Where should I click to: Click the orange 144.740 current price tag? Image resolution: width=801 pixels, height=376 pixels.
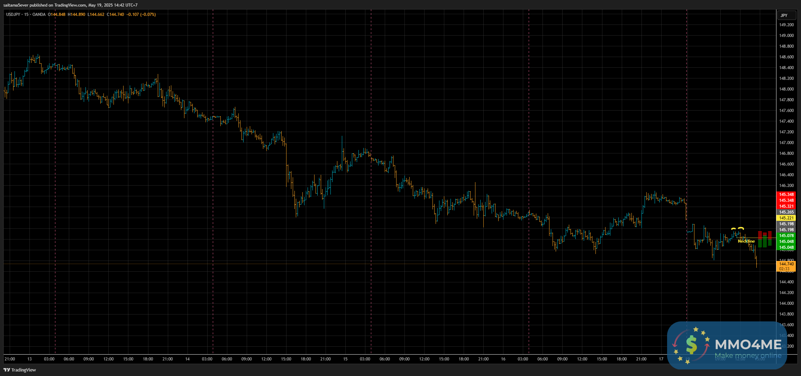pos(786,264)
